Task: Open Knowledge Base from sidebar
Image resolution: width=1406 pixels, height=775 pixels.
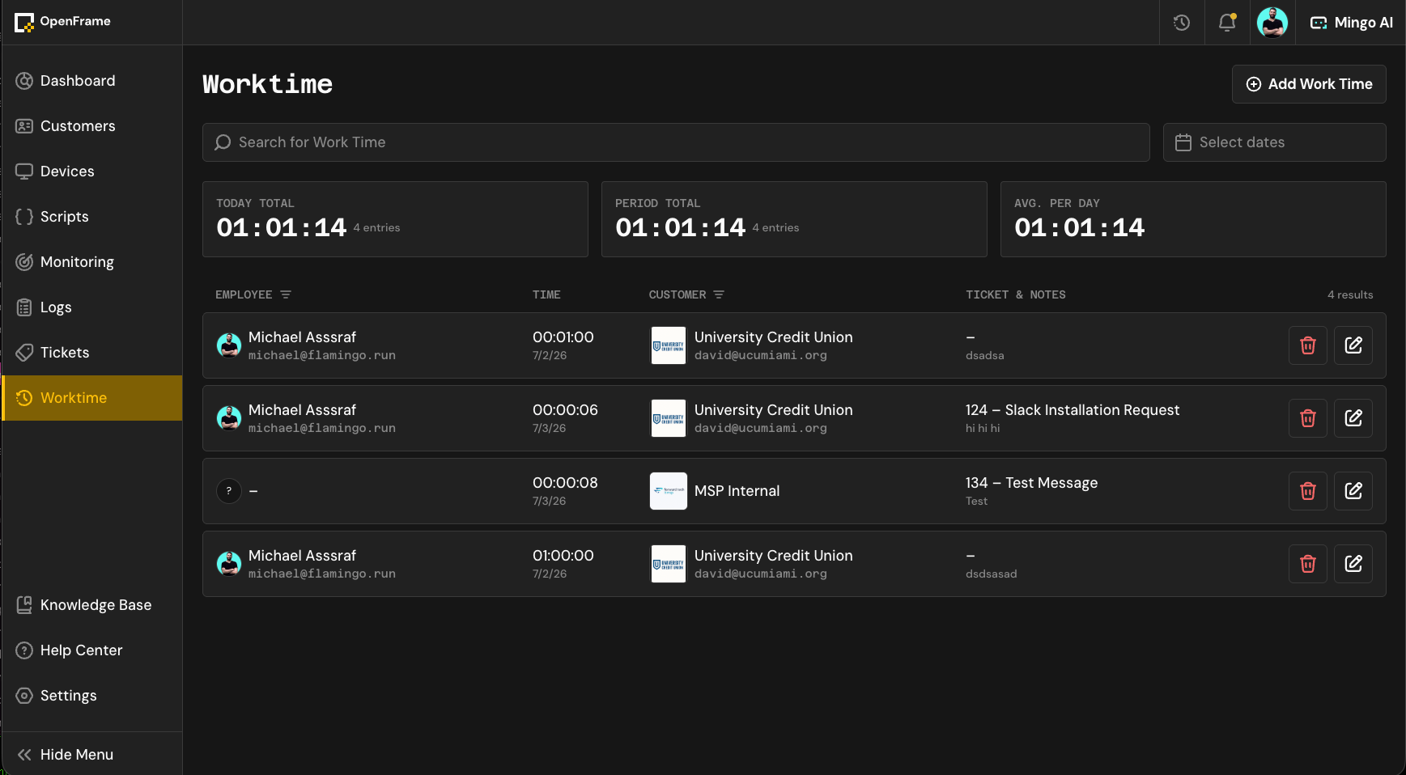Action: 91,605
